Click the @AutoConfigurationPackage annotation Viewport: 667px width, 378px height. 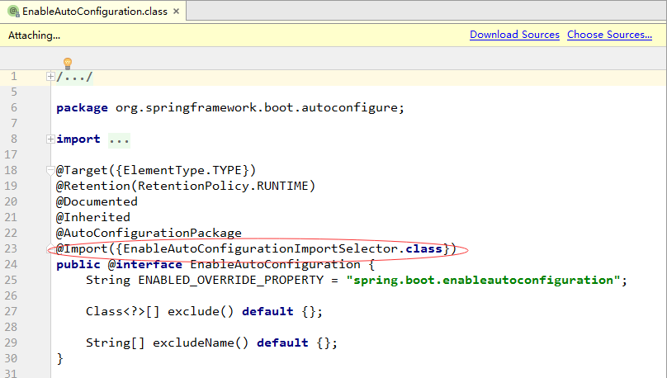point(149,233)
